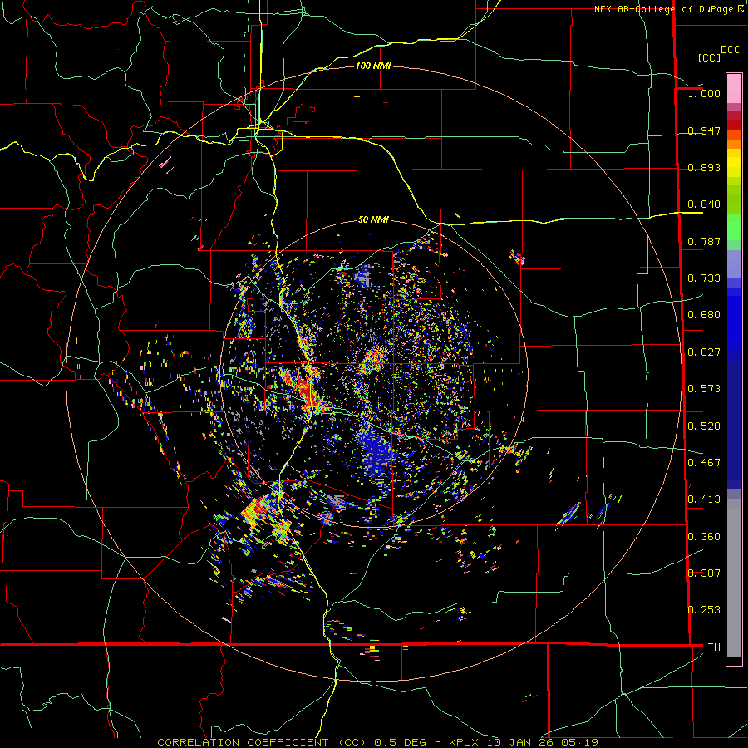Pick the lavender band of color bar

[x=734, y=263]
